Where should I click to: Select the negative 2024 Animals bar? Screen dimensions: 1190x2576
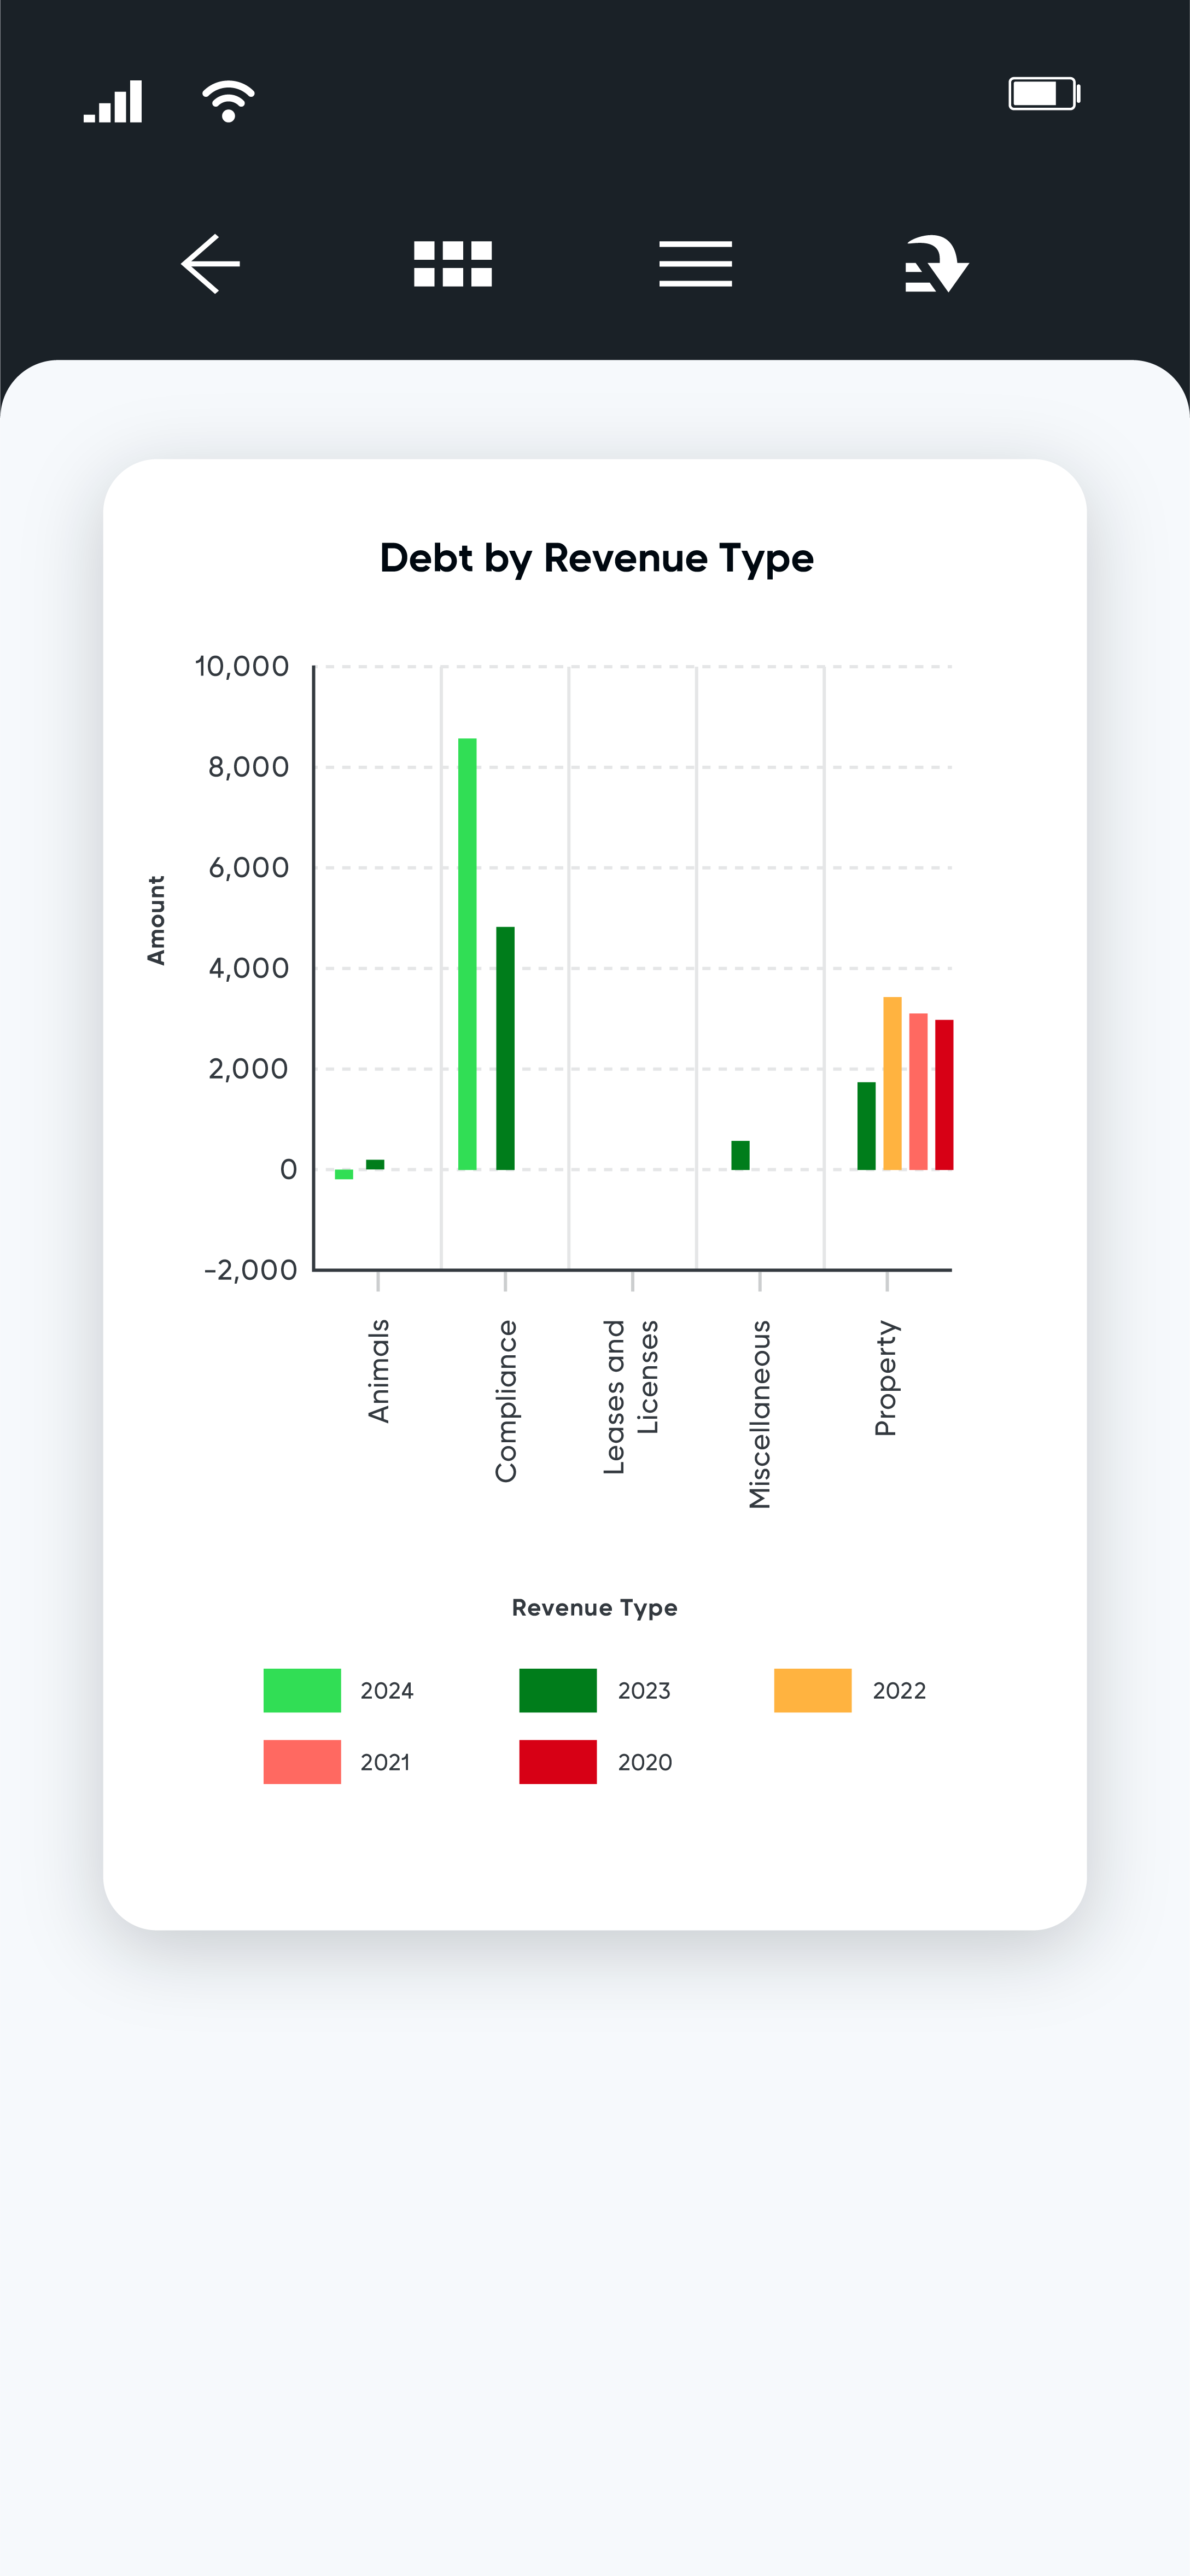click(344, 1174)
